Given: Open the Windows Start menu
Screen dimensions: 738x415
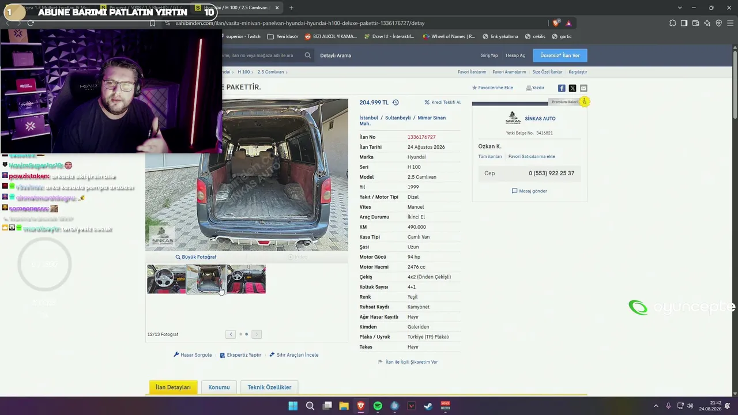Looking at the screenshot, I should pyautogui.click(x=293, y=406).
